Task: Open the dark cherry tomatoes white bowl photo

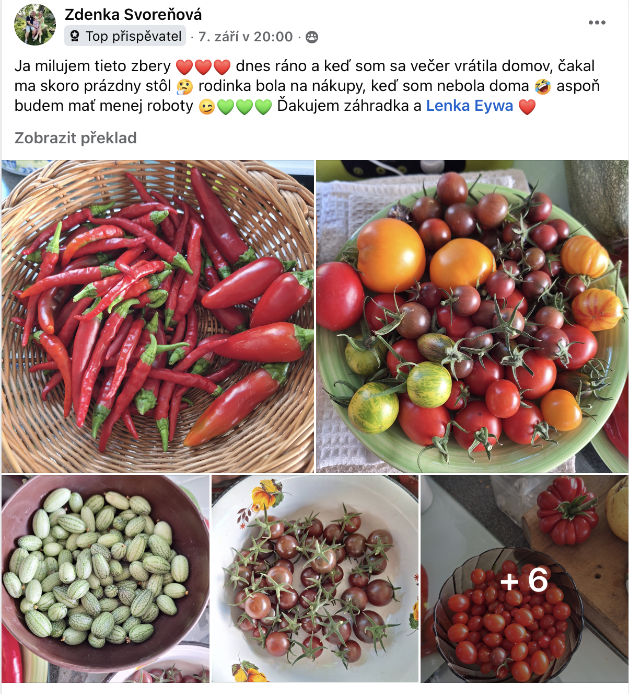Action: [x=315, y=578]
